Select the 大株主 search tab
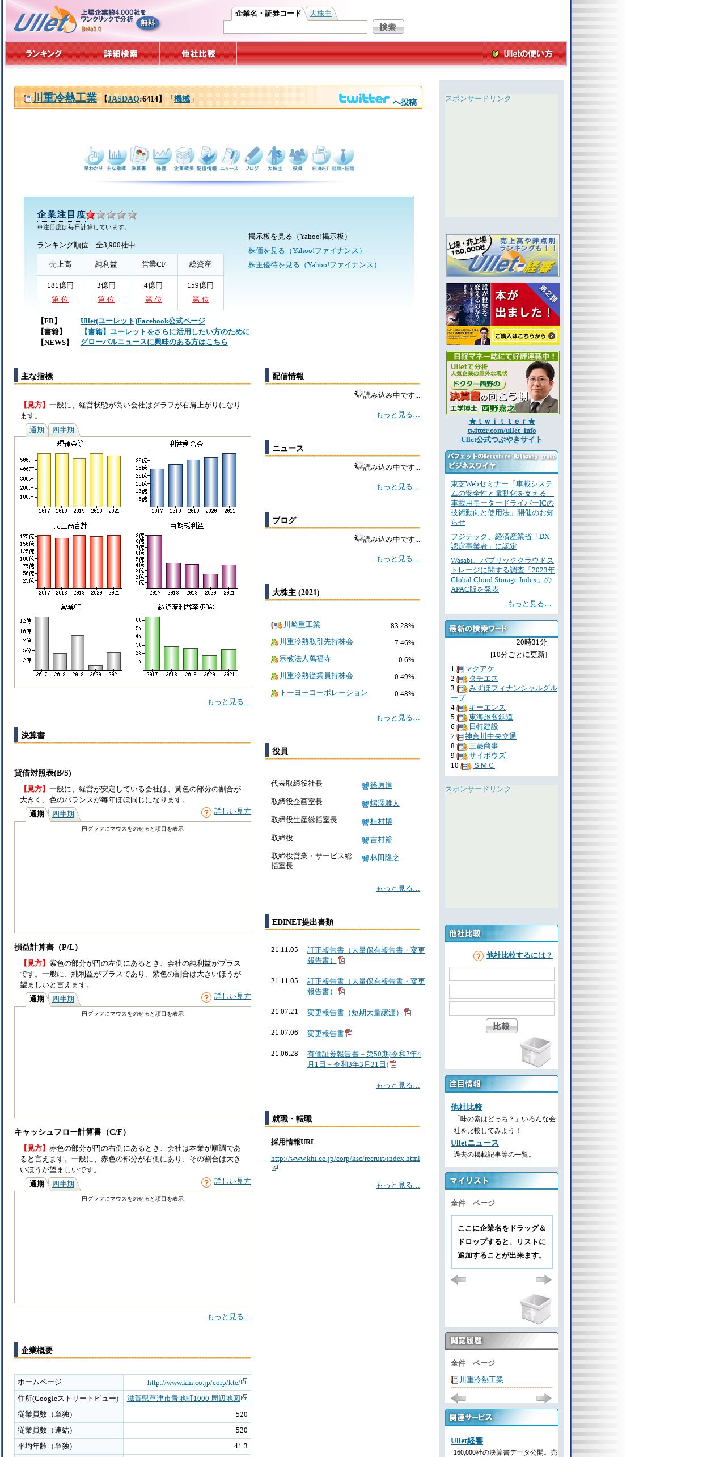 (320, 14)
